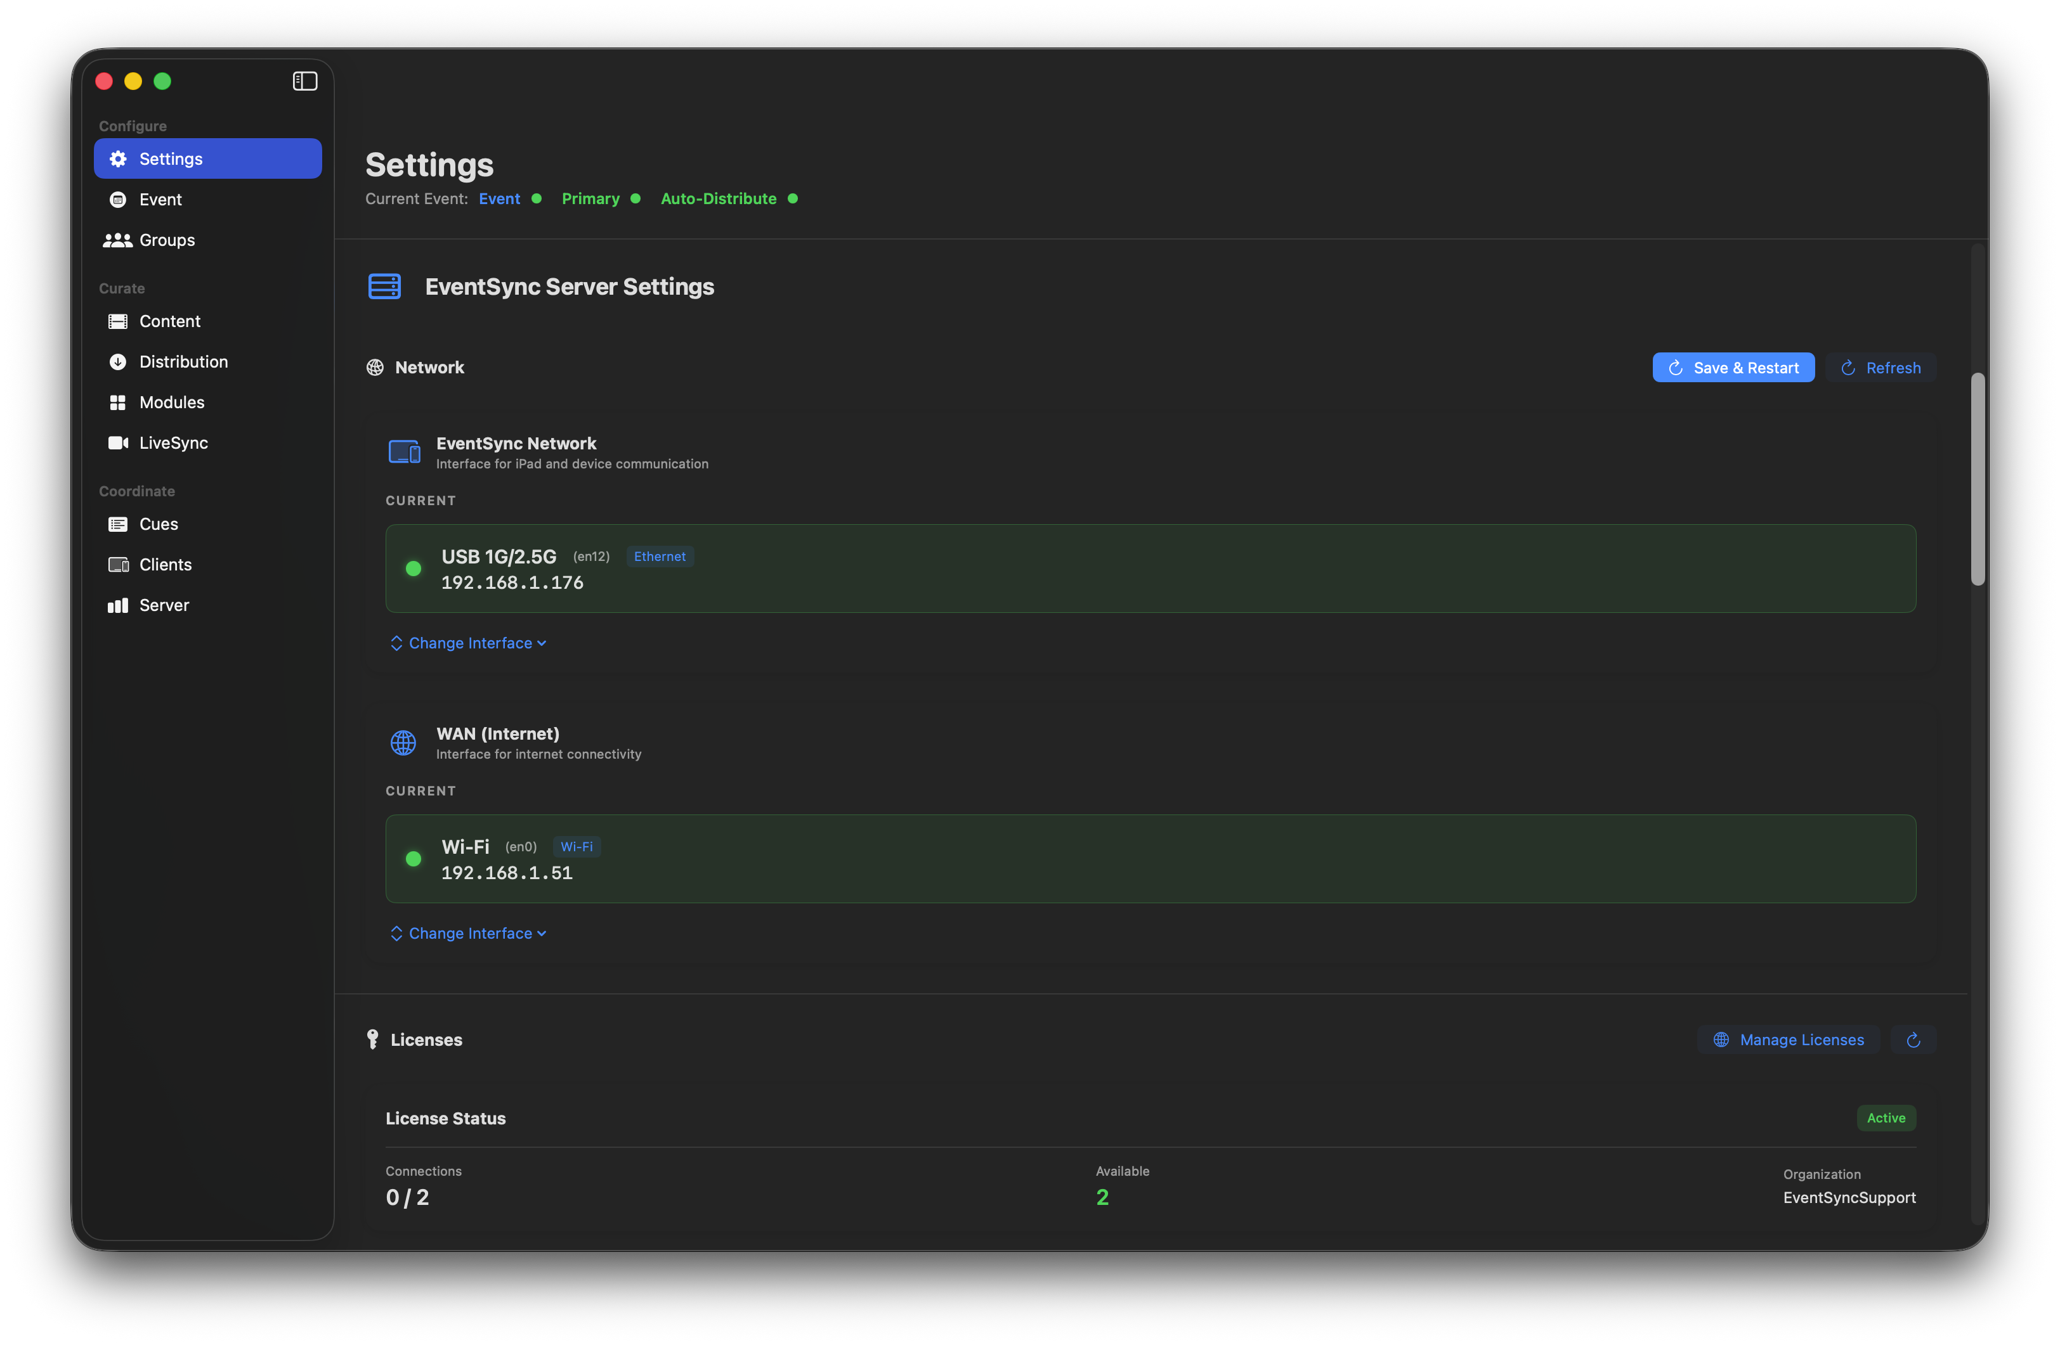Click the Settings gear icon in sidebar
2060x1345 pixels.
[x=118, y=159]
